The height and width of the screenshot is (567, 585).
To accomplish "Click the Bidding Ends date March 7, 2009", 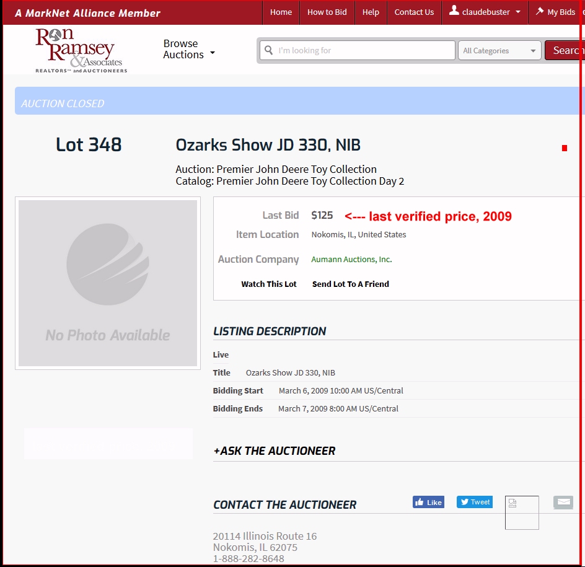I will click(x=338, y=408).
